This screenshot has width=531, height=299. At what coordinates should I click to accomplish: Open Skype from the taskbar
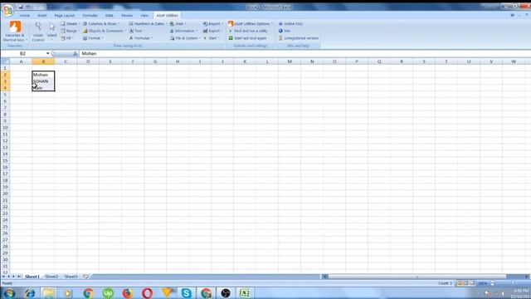(x=186, y=293)
